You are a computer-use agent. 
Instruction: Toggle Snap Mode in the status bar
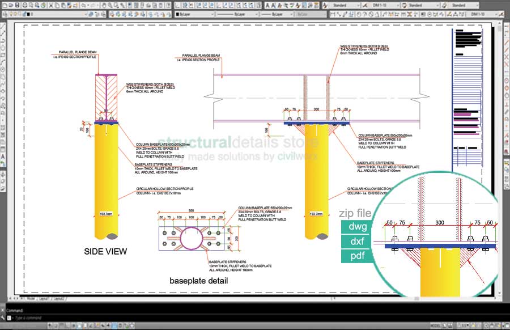[x=56, y=325]
